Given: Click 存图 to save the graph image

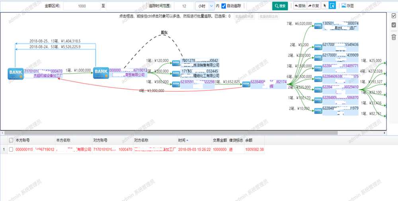Looking at the screenshot, I should click(x=348, y=6).
